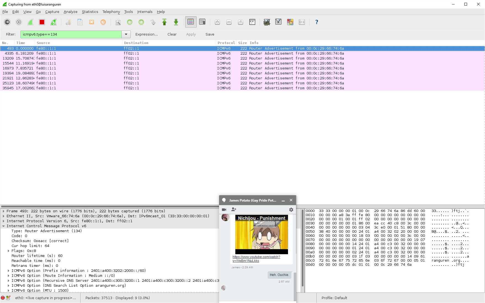Click the Expression... button
The width and height of the screenshot is (485, 303).
(146, 34)
